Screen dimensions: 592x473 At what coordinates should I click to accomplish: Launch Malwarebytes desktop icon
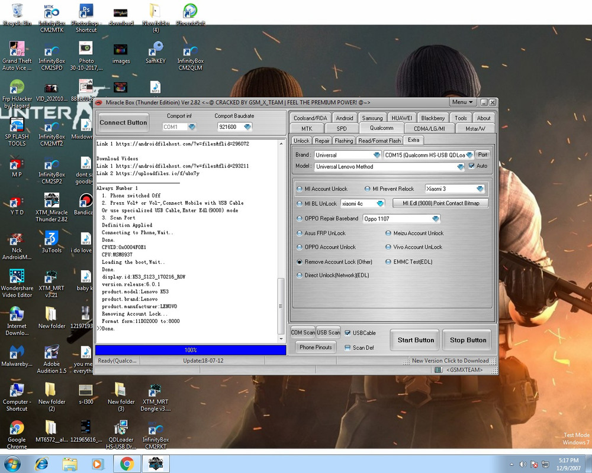pyautogui.click(x=17, y=356)
